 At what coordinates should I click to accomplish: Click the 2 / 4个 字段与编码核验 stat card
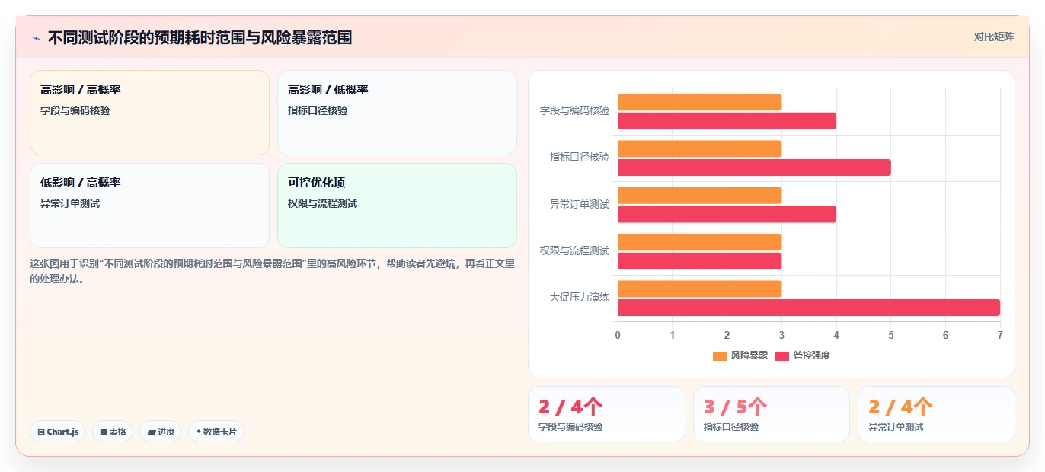click(x=606, y=414)
